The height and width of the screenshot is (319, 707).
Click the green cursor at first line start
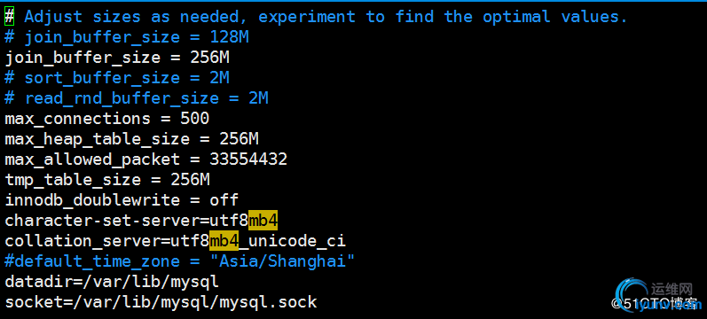click(10, 17)
